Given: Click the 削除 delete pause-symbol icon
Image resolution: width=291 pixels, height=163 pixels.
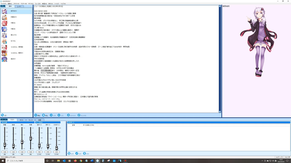Looking at the screenshot, I should [85, 153].
